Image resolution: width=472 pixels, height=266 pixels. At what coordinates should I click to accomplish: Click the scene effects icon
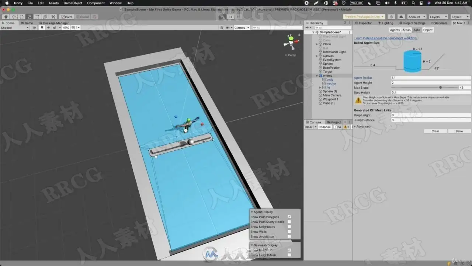coord(55,27)
